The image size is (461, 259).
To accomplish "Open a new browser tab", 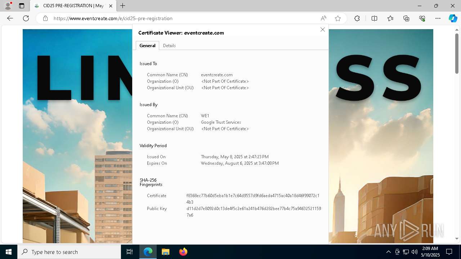I will tap(123, 6).
